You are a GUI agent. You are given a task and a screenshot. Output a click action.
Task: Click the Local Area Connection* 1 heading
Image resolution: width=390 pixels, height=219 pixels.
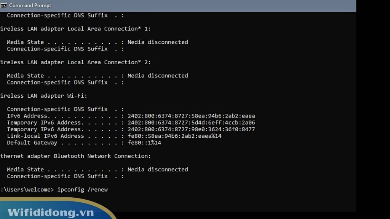pyautogui.click(x=75, y=29)
